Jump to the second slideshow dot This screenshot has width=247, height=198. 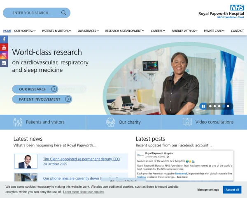click(x=215, y=106)
